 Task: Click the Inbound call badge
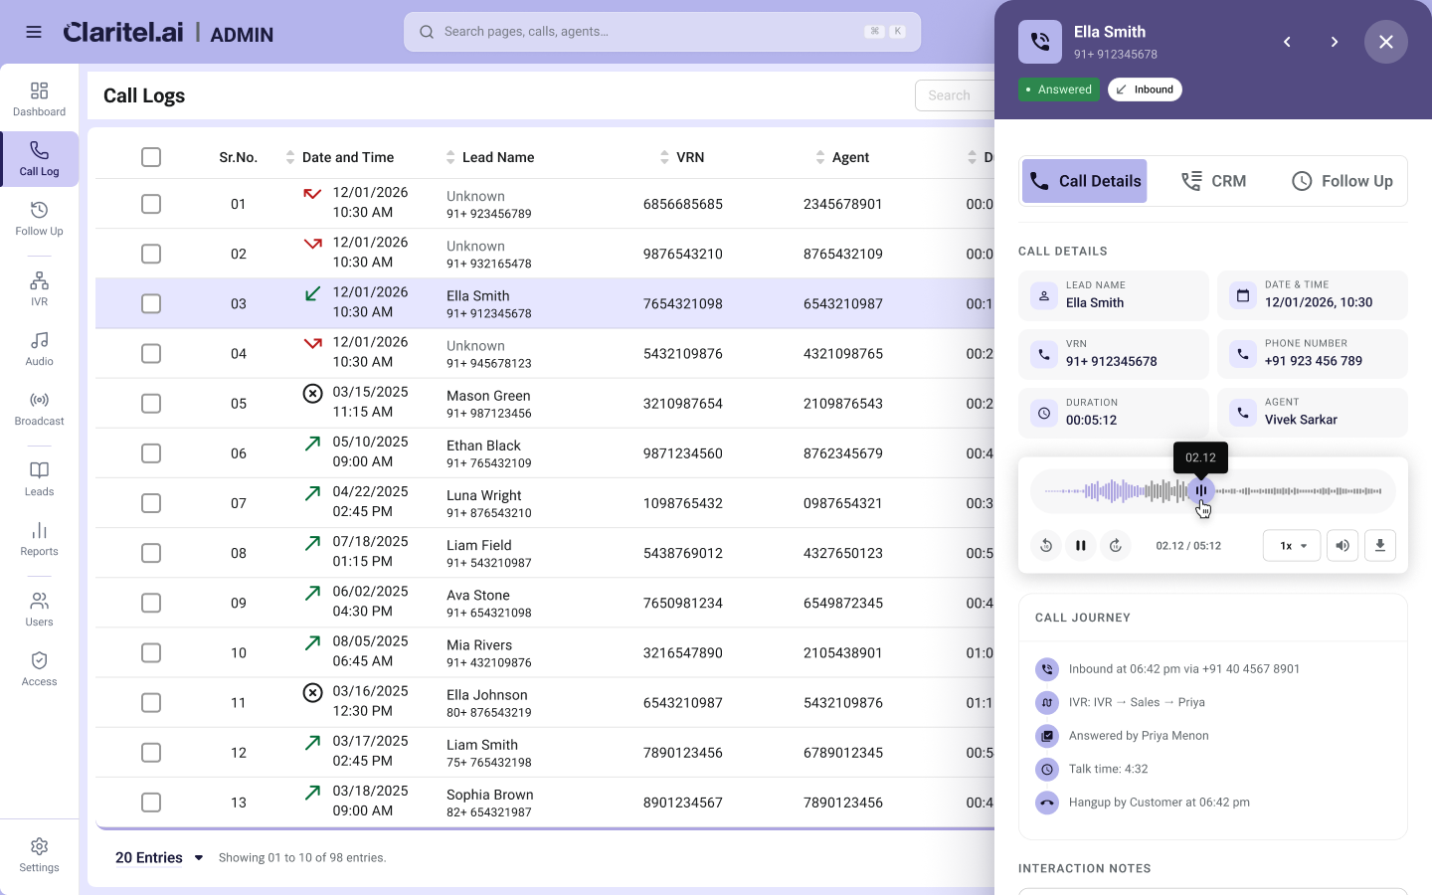tap(1145, 89)
